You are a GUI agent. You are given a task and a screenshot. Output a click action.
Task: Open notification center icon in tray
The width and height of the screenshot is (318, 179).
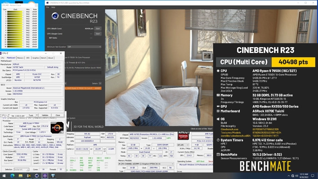coord(313,176)
